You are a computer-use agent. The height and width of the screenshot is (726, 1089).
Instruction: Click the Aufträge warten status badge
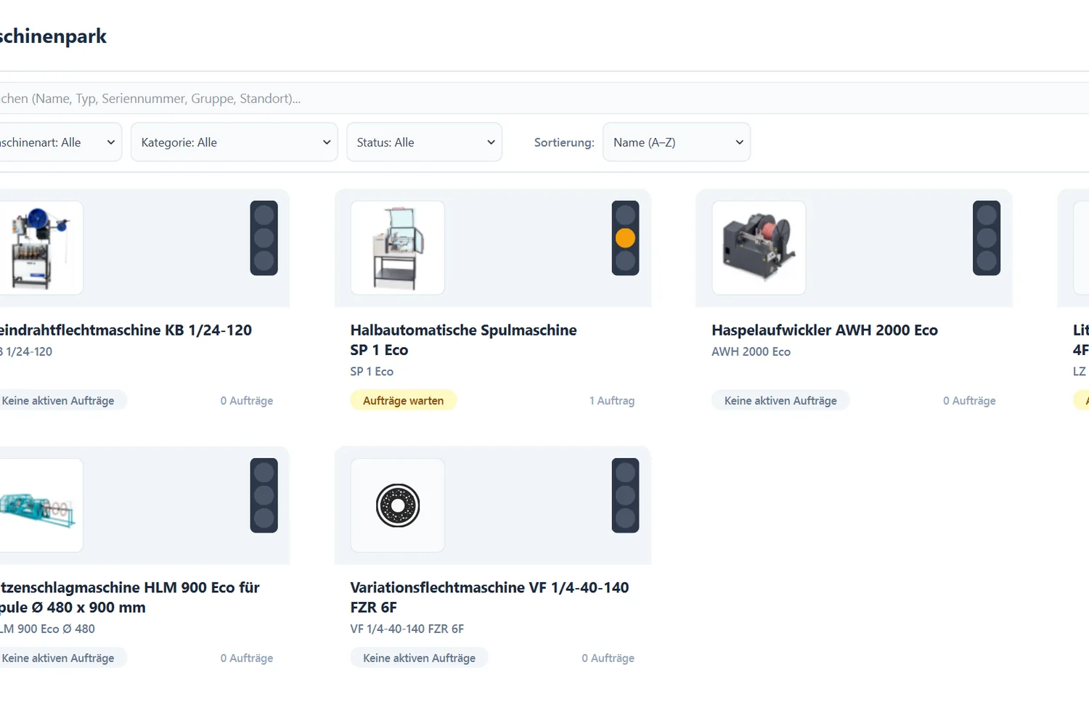[404, 401]
